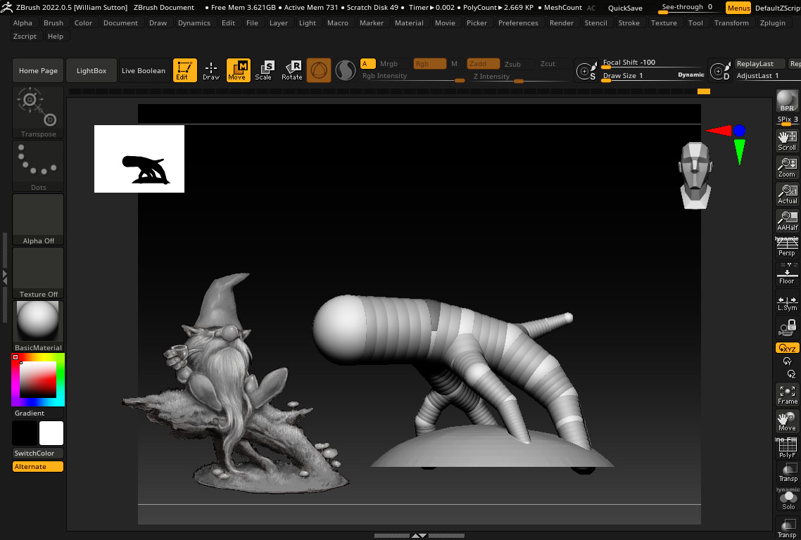Screen dimensions: 801x540
Task: Open the Alpha Off selector
Action: (x=38, y=219)
